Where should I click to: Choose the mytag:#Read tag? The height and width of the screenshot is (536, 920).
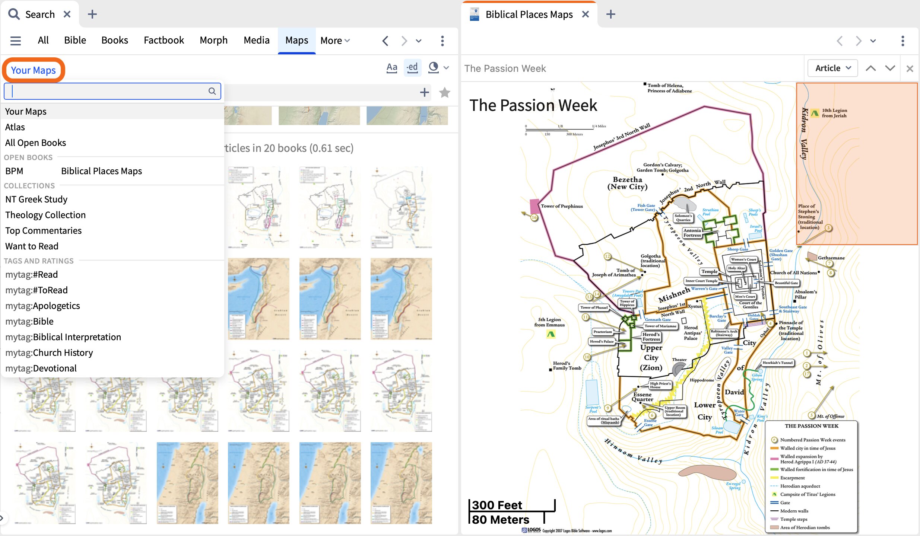[x=112, y=274]
